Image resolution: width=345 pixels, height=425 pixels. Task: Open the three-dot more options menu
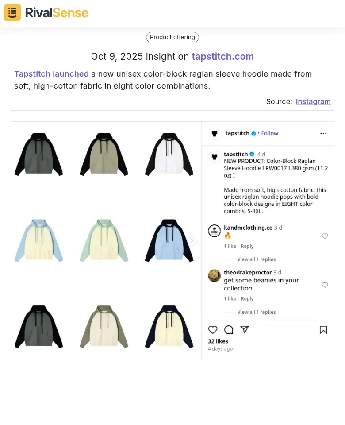[x=323, y=133]
